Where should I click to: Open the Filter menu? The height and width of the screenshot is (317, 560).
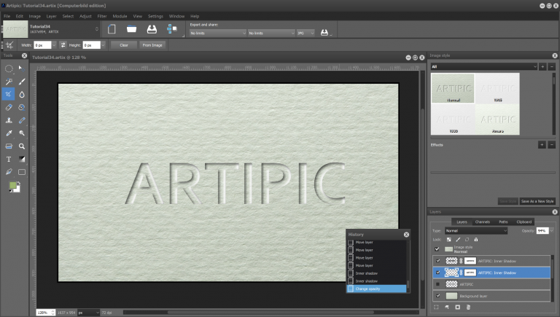[101, 15]
